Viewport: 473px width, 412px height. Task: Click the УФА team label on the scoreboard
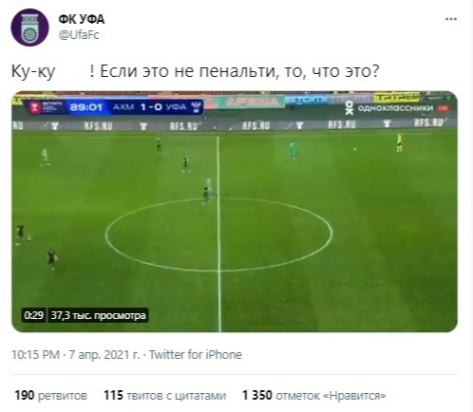coord(176,107)
